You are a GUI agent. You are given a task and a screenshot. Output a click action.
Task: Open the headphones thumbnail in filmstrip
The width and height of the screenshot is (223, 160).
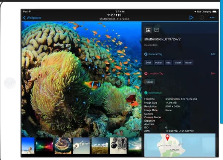click(118, 145)
